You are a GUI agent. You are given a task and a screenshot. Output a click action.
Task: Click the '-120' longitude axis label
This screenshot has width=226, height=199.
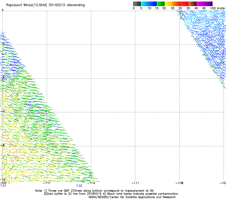(x=3, y=183)
